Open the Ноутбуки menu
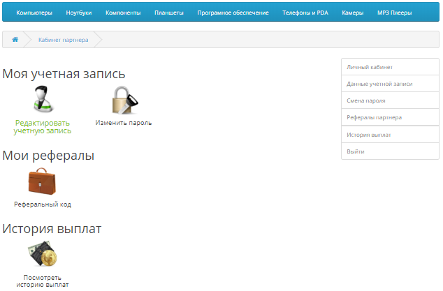This screenshot has width=443, height=291. [x=79, y=13]
